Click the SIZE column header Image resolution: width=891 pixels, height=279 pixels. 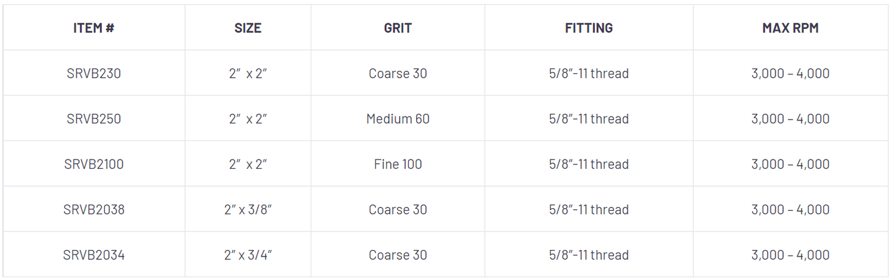pos(248,28)
